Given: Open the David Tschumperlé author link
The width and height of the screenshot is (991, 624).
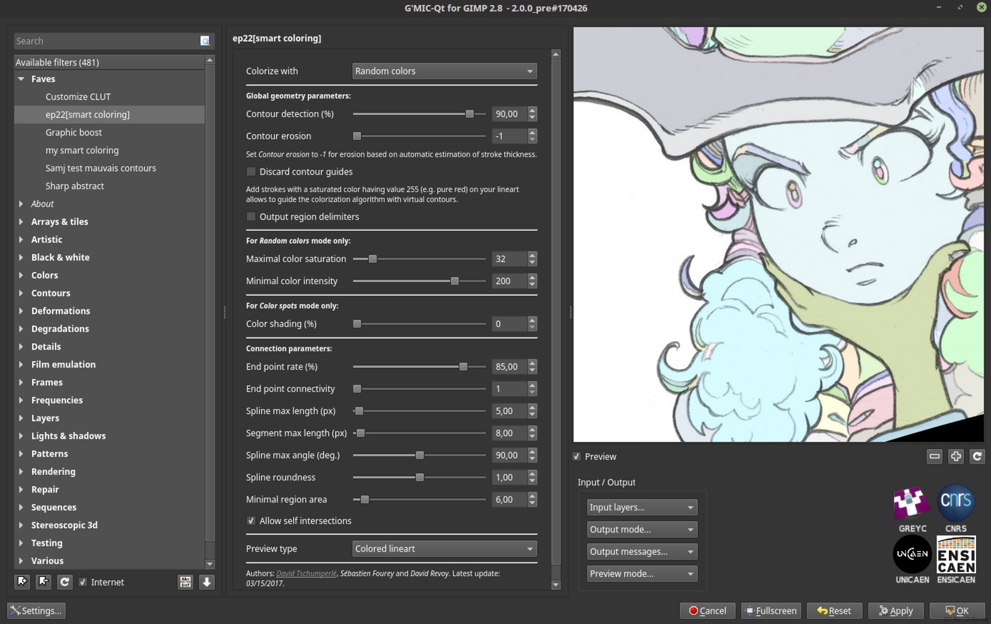Looking at the screenshot, I should (x=306, y=573).
